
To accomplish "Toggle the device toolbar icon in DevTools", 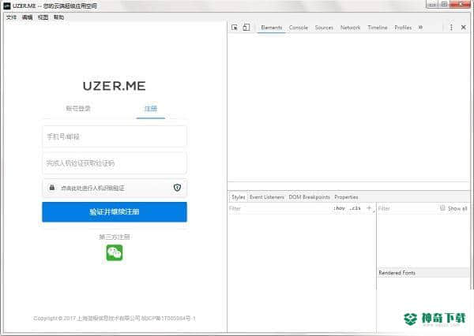I will (246, 28).
